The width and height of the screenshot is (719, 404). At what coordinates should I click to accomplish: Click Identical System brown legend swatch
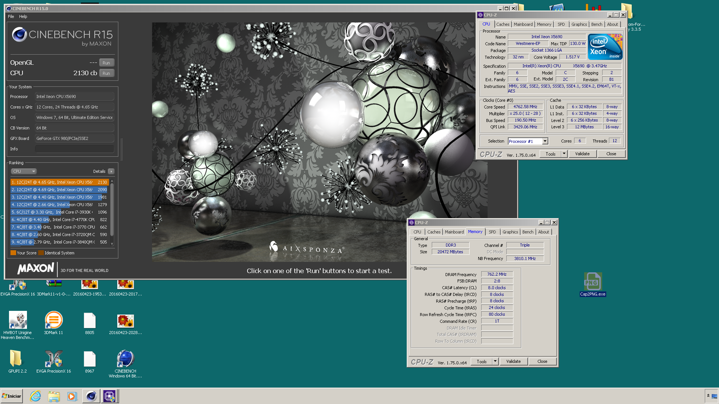click(x=41, y=253)
